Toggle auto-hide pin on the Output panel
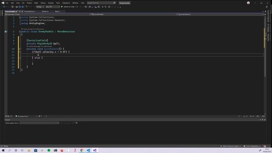 (263, 120)
